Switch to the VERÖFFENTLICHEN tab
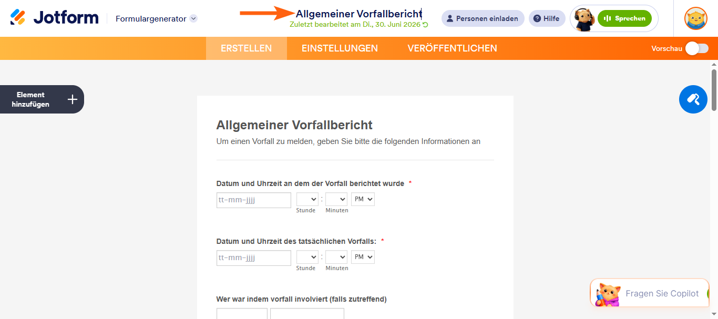 pos(452,48)
